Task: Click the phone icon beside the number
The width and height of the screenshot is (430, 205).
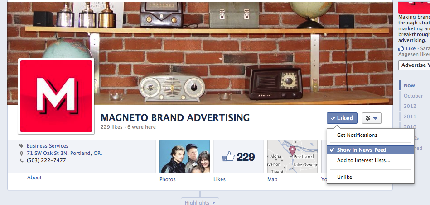Action: (21, 161)
